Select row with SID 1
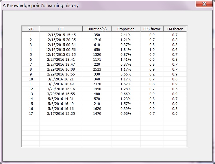Image resolution: width=215 pixels, height=164 pixels. coord(31,35)
